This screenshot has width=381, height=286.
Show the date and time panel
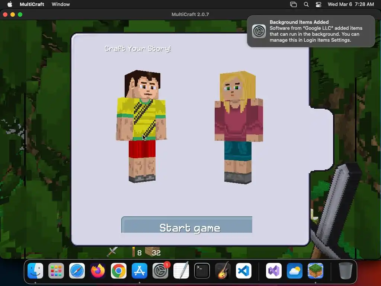(x=350, y=4)
